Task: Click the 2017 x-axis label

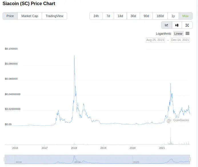Action: [x=45, y=148]
